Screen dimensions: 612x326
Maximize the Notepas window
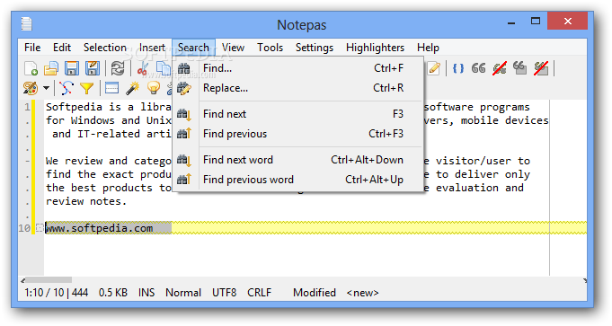coord(536,21)
